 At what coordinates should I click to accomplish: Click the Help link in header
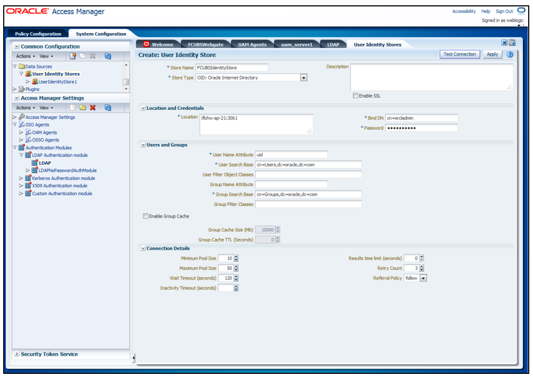(486, 11)
